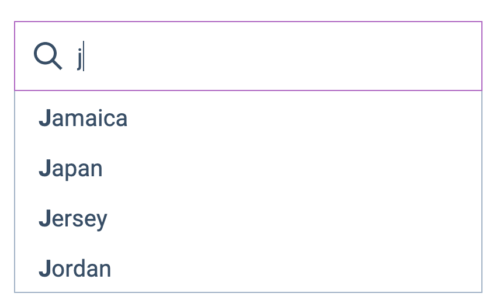493x307 pixels.
Task: Click the Jordan row's blank right side
Action: [x=350, y=269]
